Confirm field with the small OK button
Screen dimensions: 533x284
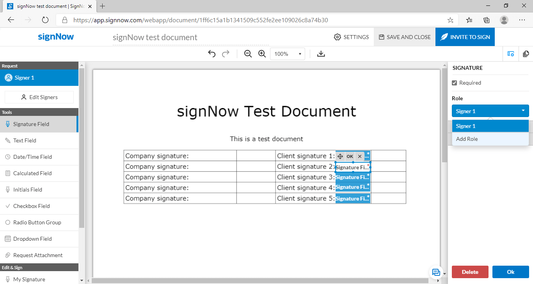pos(350,156)
